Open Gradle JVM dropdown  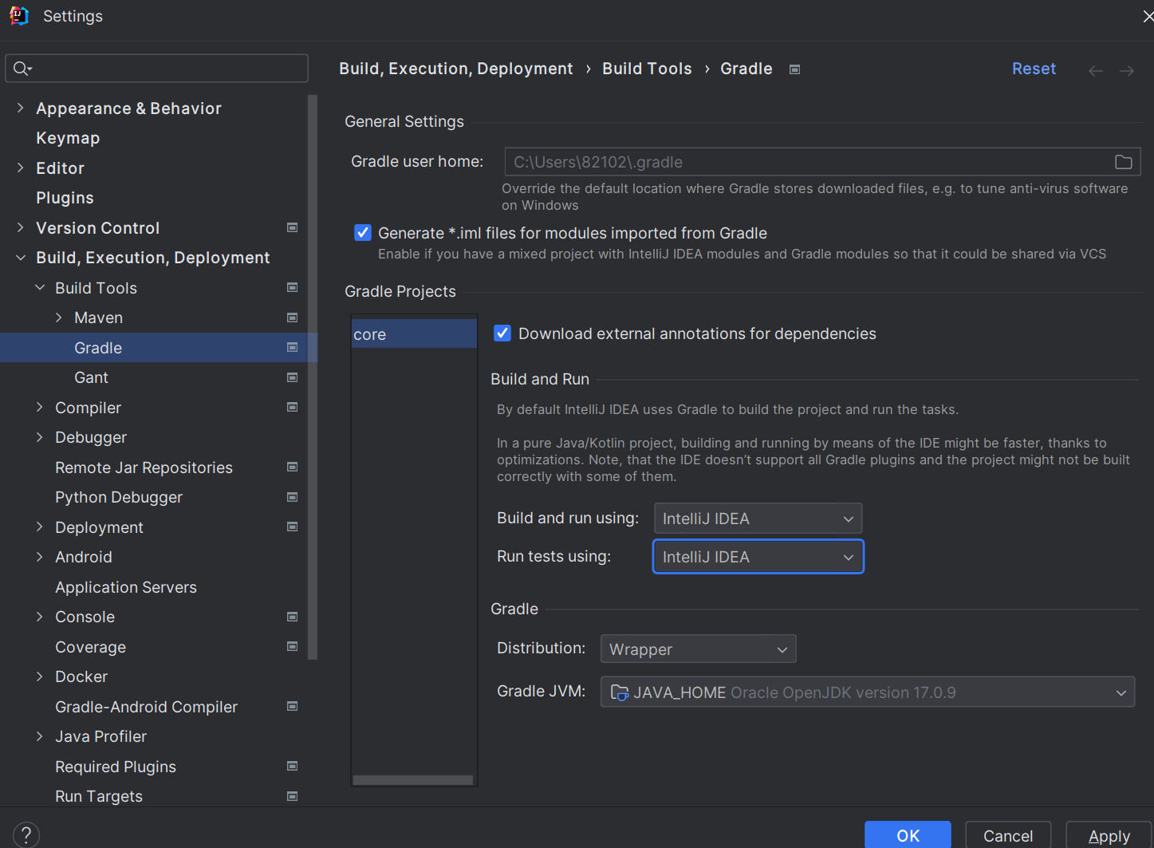pos(868,692)
